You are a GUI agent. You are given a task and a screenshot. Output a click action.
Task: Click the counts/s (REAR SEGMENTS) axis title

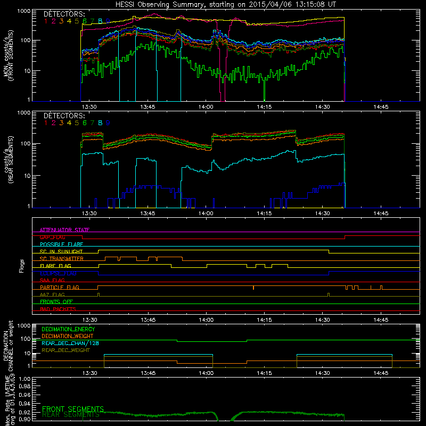8,159
